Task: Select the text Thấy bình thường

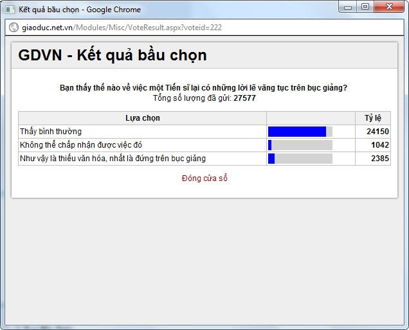Action: tap(51, 132)
